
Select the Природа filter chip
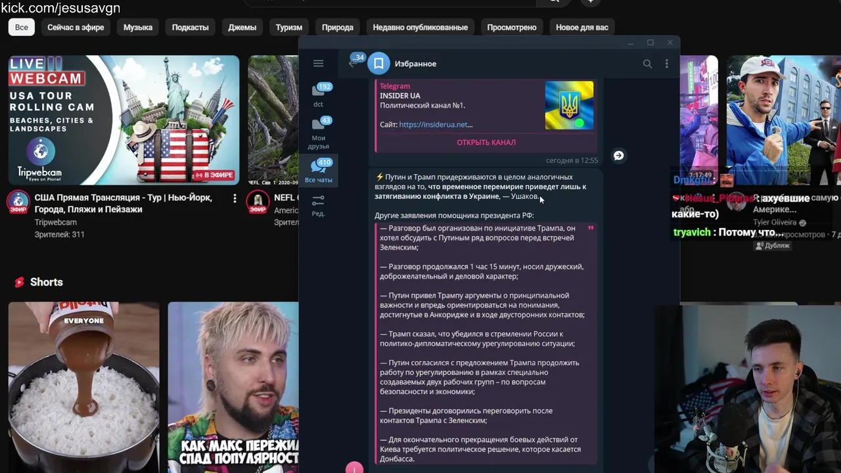(x=338, y=28)
